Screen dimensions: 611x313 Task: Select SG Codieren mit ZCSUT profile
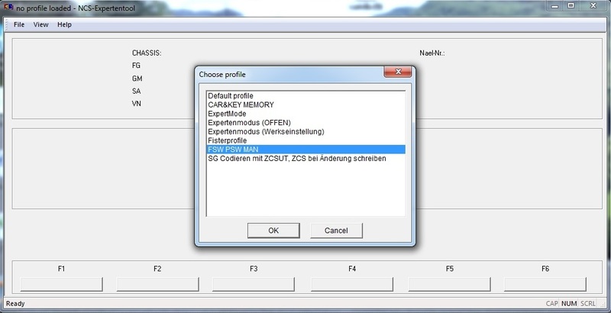[x=296, y=158]
